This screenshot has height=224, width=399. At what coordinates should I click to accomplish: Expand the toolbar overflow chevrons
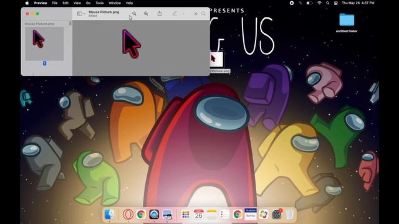coord(196,14)
